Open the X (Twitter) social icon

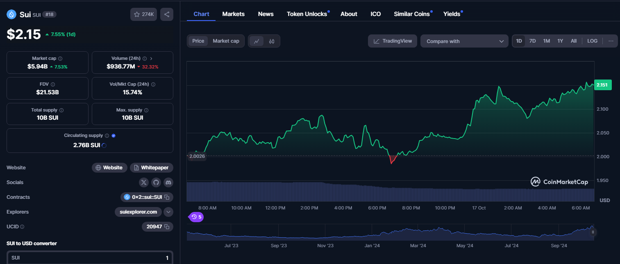tap(143, 182)
